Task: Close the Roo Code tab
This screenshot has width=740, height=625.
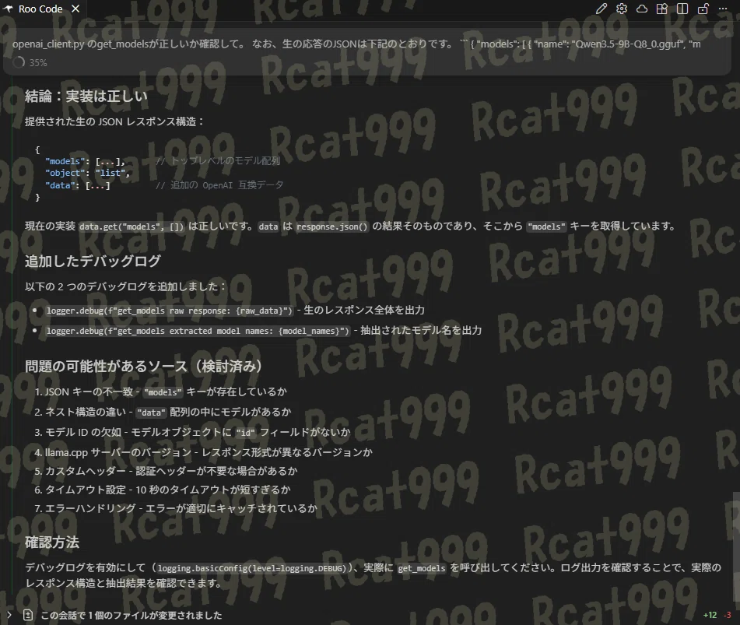Action: (75, 9)
